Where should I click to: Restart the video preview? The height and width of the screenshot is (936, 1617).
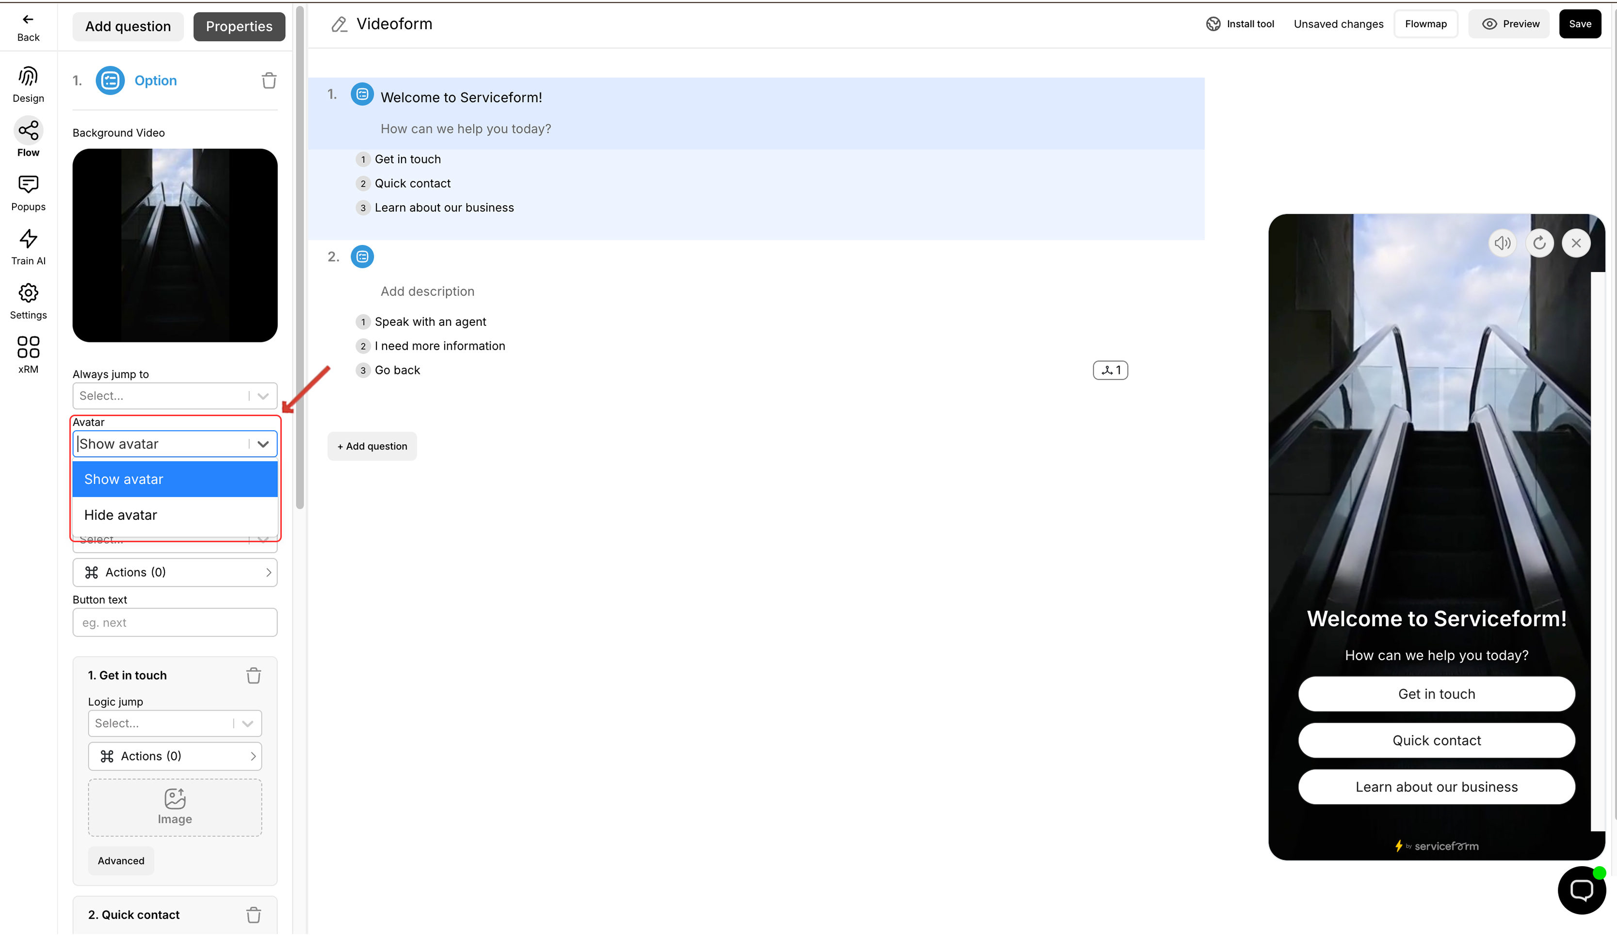pos(1539,243)
